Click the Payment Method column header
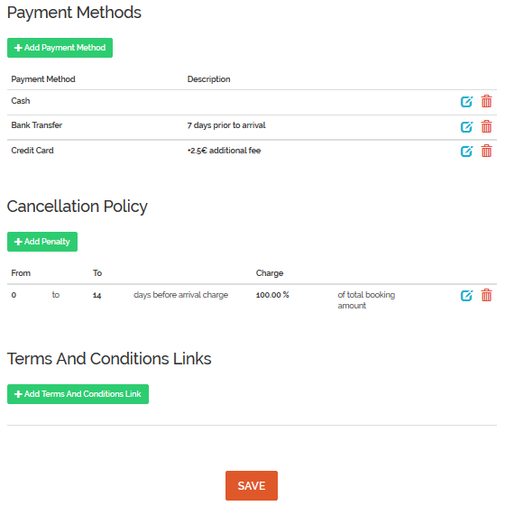 pos(43,79)
